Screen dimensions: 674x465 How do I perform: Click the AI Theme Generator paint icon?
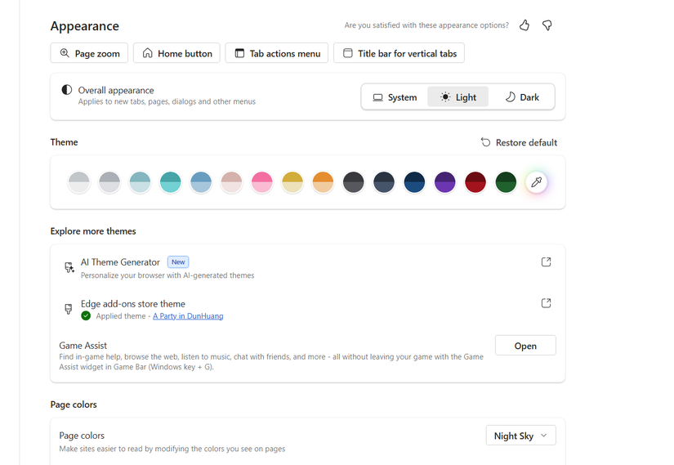69,268
